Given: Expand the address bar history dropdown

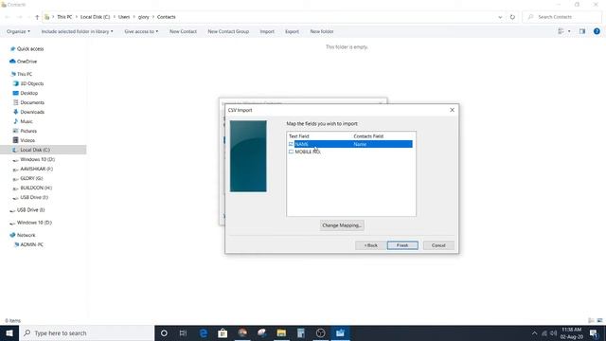Looking at the screenshot, I should click(x=500, y=17).
